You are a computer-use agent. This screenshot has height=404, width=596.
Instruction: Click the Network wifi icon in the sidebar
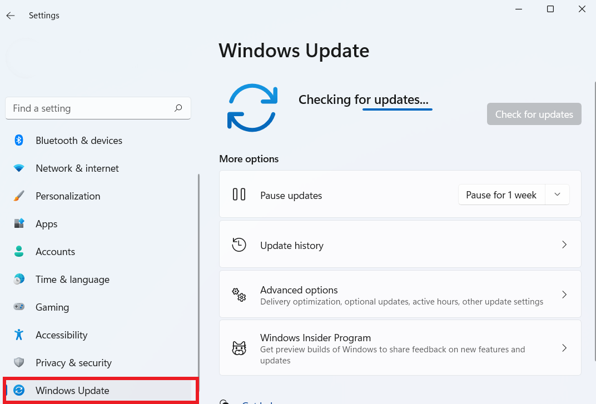click(19, 168)
